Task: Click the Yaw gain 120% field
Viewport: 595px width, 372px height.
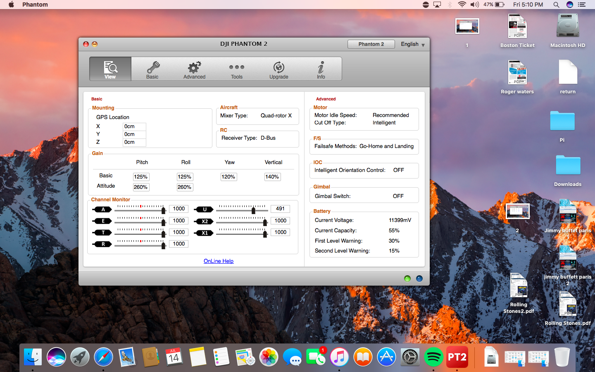Action: tap(228, 177)
